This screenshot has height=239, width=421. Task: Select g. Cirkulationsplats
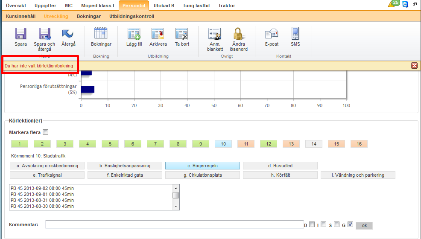(x=202, y=175)
